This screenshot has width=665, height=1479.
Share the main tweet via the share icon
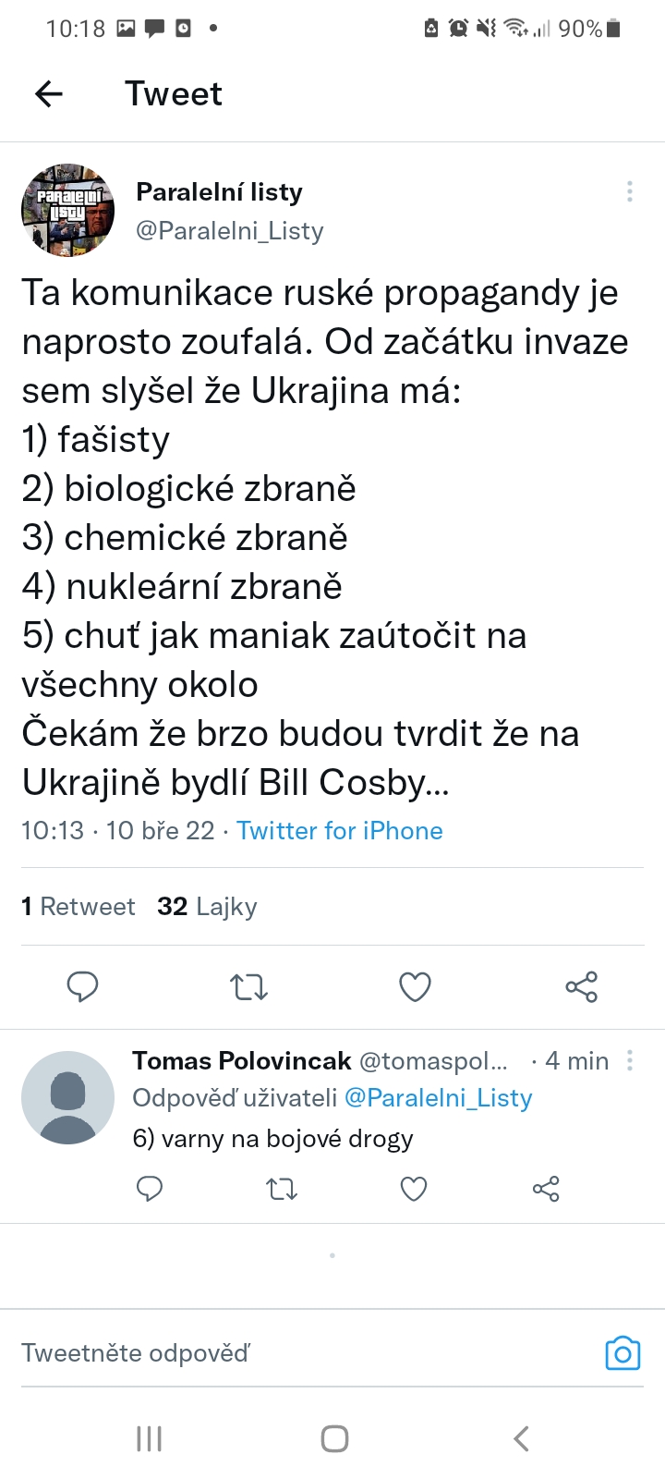(x=581, y=987)
